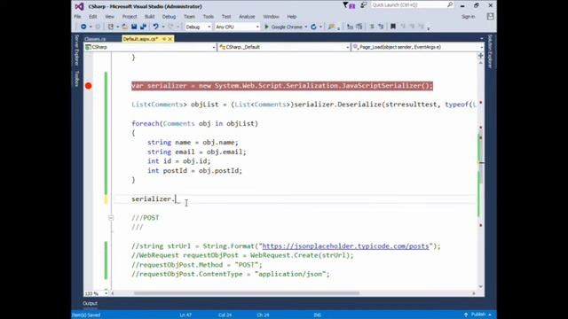
Task: Click the Quick Launch search magnifier
Action: pos(450,5)
